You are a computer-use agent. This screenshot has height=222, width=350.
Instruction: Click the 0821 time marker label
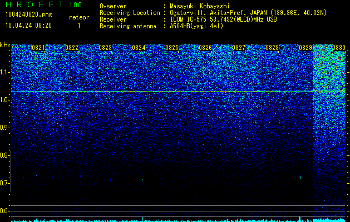tap(38, 48)
